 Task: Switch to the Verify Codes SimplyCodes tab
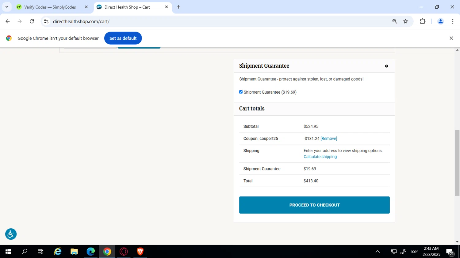pyautogui.click(x=50, y=7)
